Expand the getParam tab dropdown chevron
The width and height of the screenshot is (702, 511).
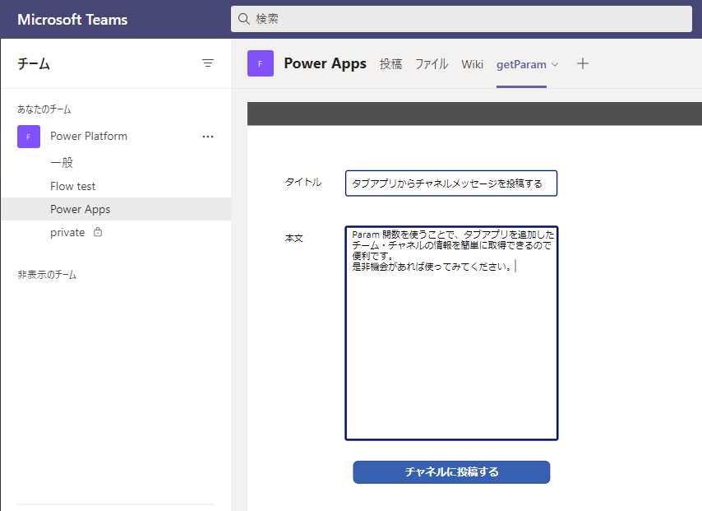(x=555, y=64)
